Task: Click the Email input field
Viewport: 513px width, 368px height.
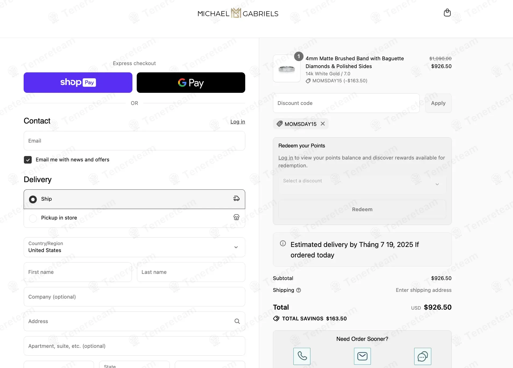Action: (134, 141)
